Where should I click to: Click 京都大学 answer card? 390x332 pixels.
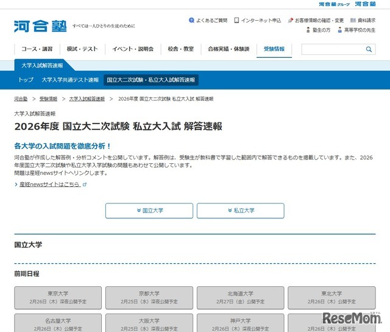[149, 298]
